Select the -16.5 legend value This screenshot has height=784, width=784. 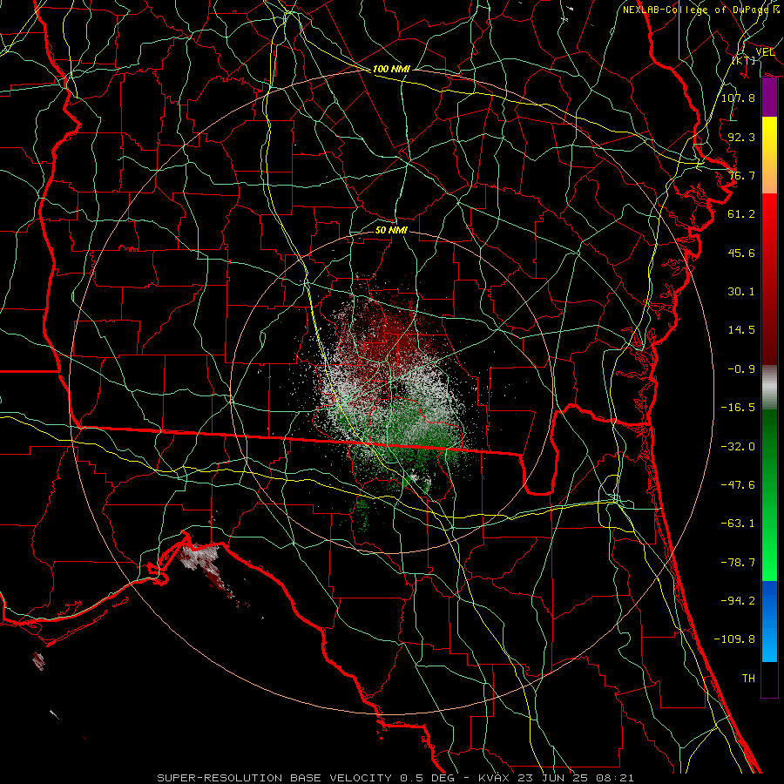coord(738,408)
